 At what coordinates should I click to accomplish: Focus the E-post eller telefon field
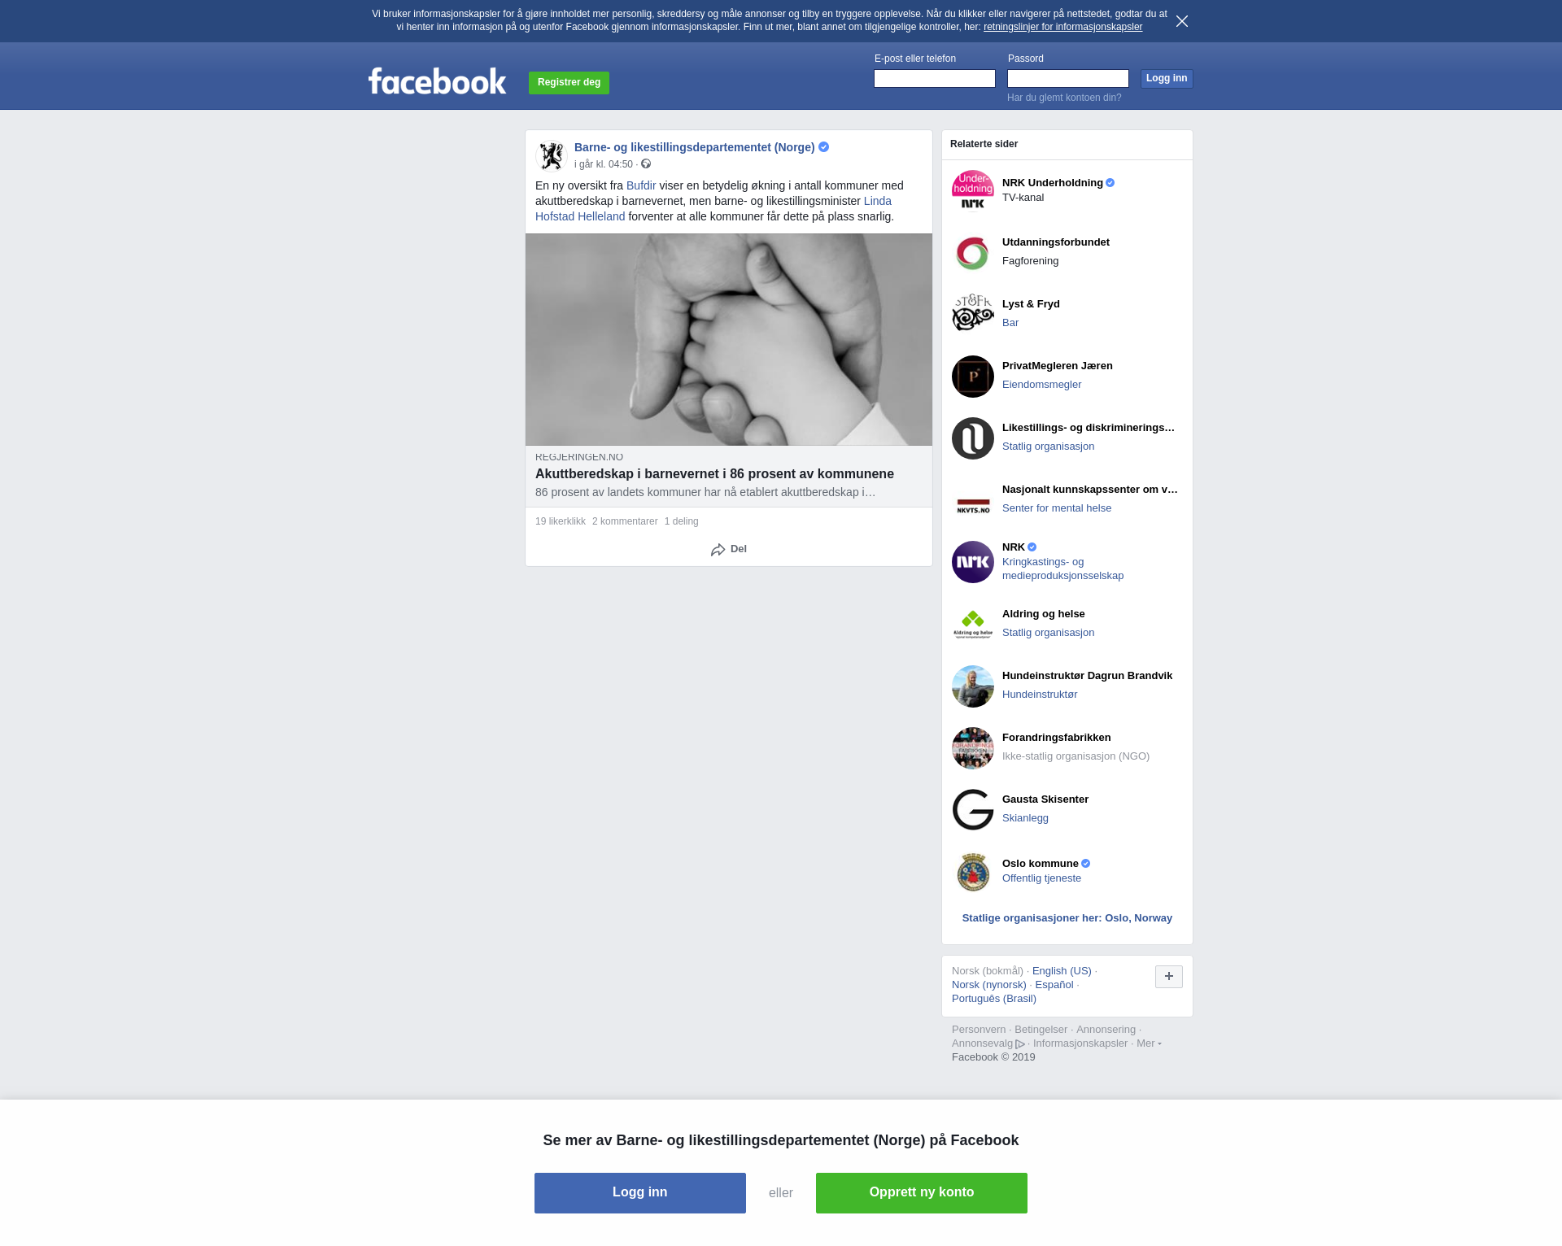click(934, 79)
